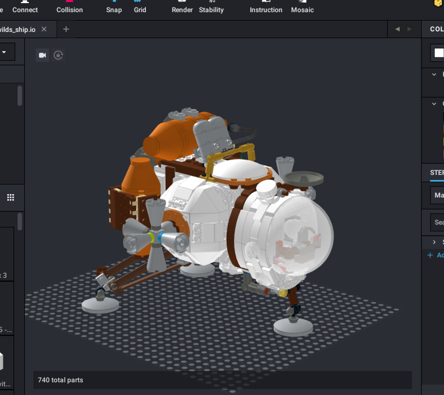
Task: Click the white color swatch in color panel
Action: click(439, 53)
